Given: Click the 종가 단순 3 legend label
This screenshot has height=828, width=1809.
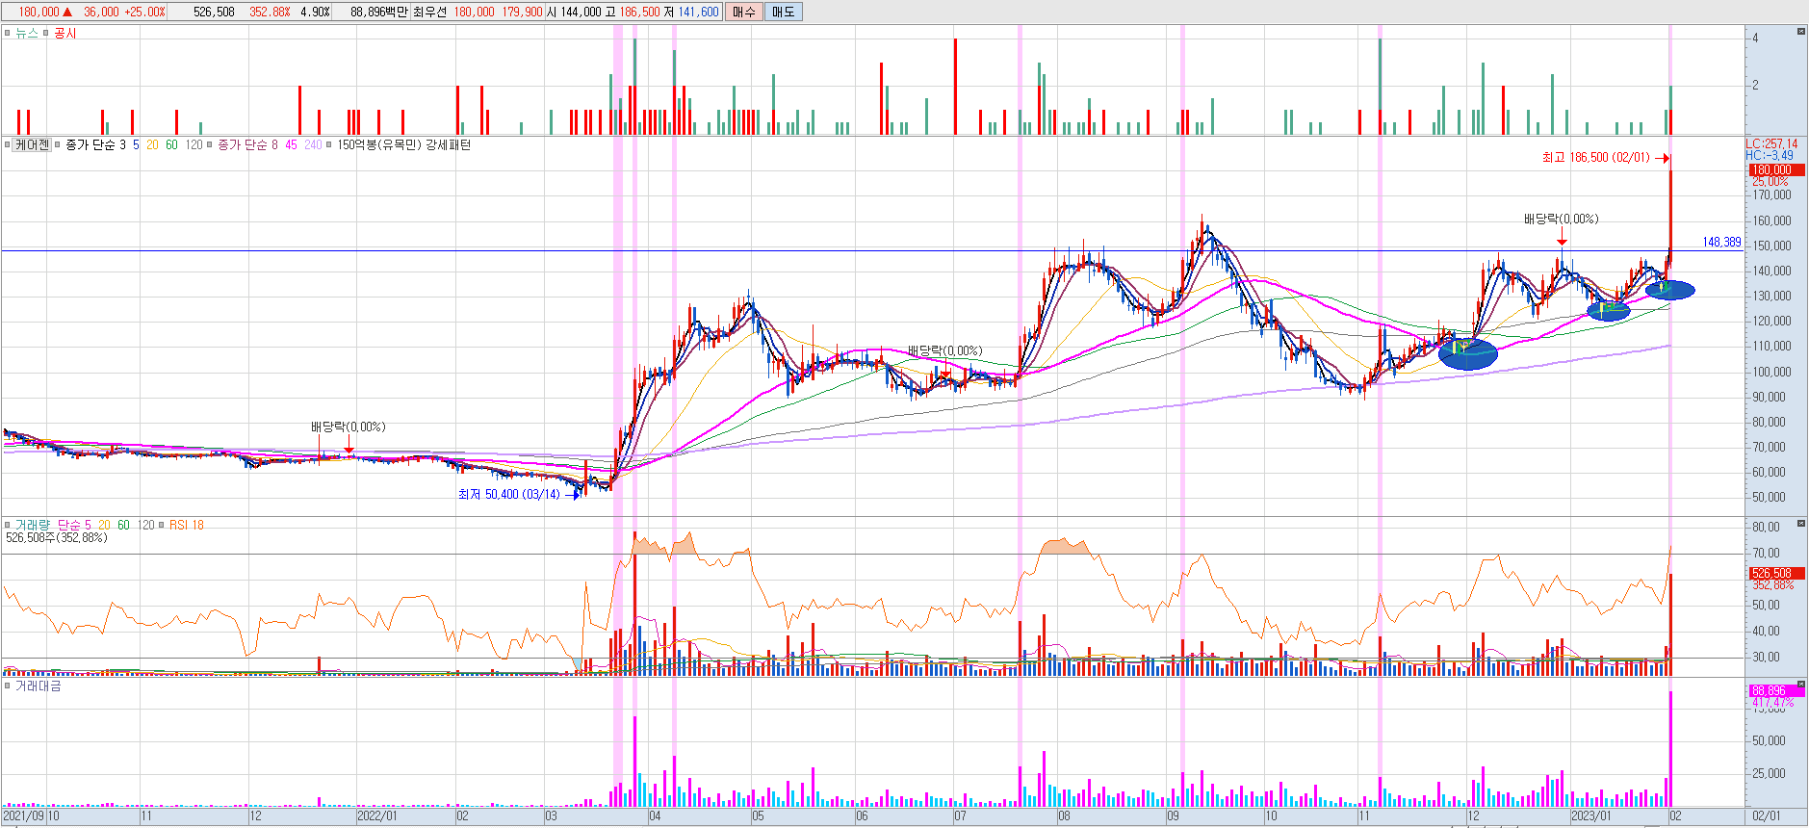Looking at the screenshot, I should pyautogui.click(x=95, y=144).
